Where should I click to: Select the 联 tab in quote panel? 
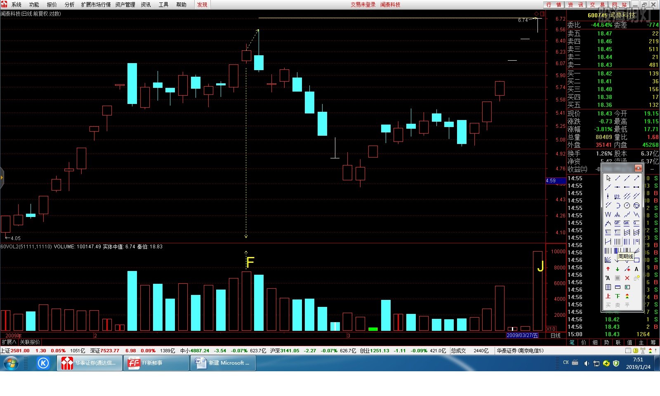click(x=618, y=342)
